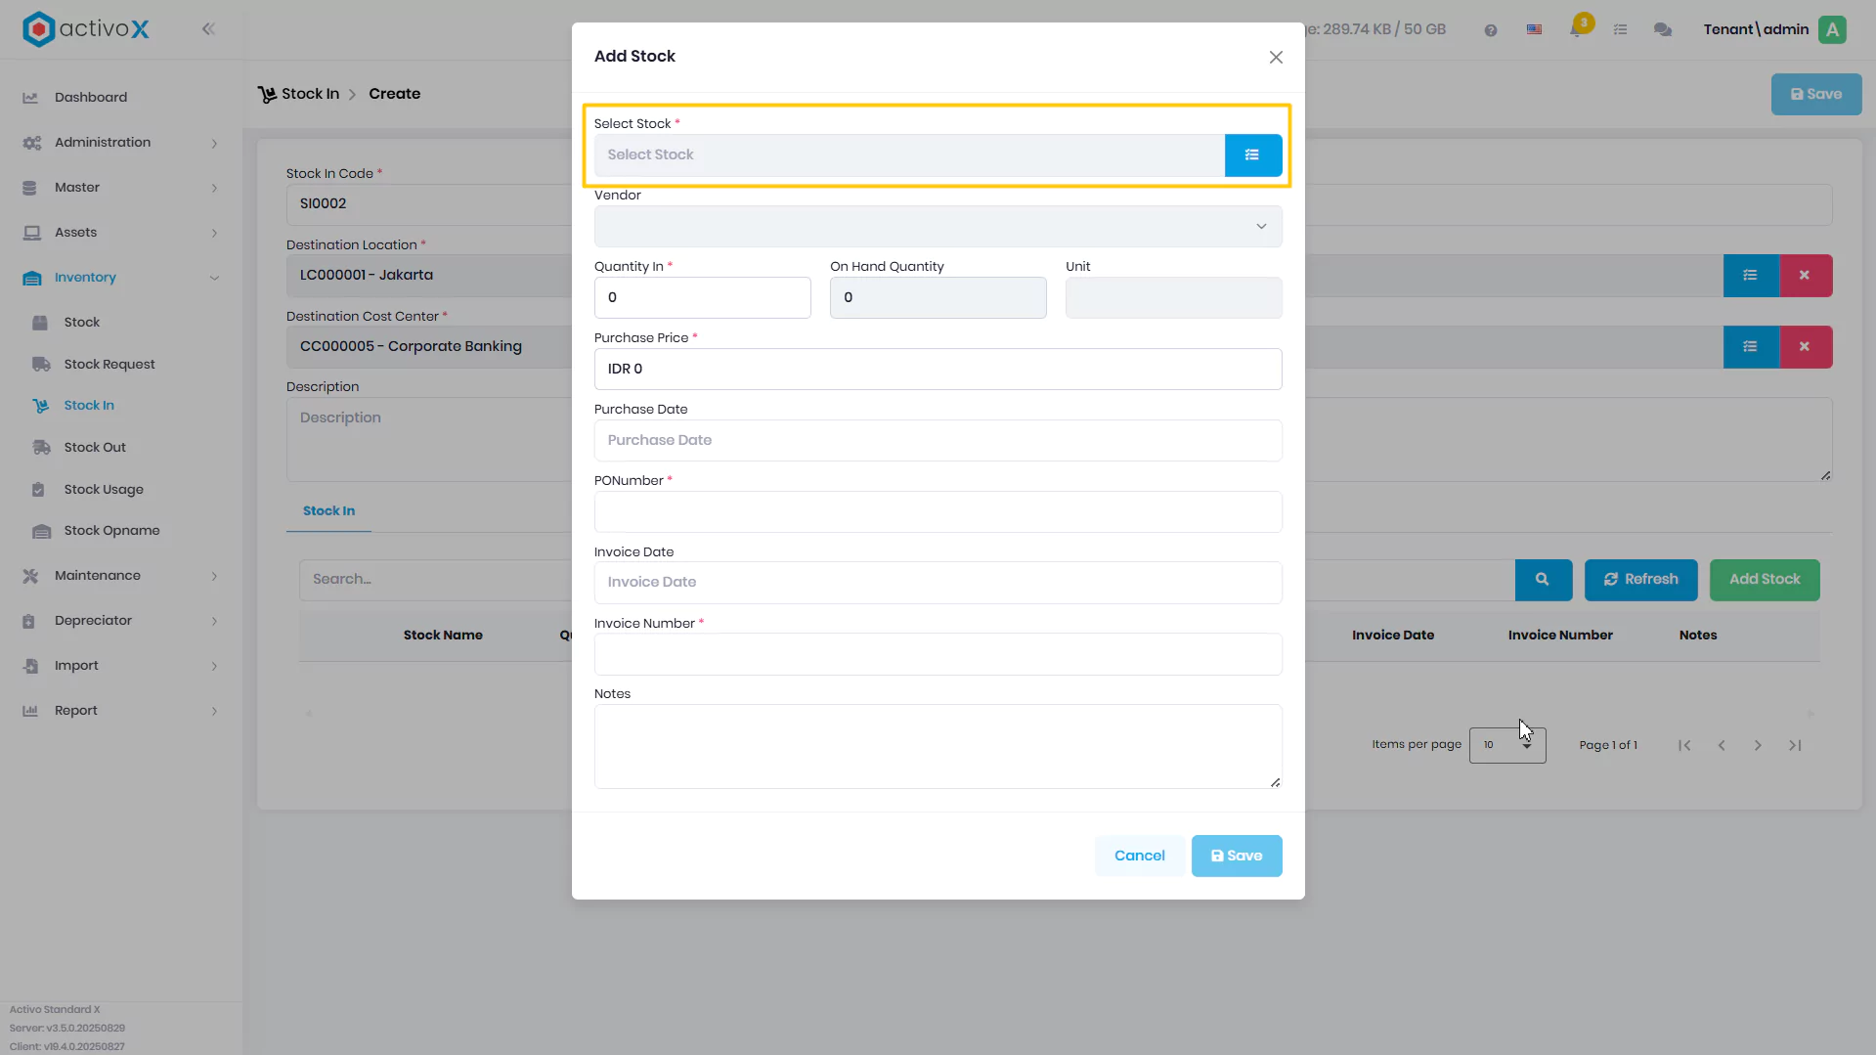
Task: Expand the Depreciator menu
Action: click(x=120, y=621)
